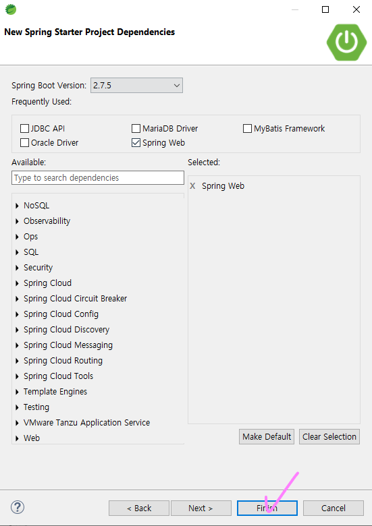Click the Finish button
372x526 pixels.
click(x=267, y=508)
